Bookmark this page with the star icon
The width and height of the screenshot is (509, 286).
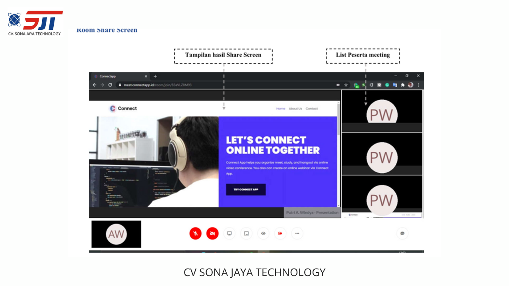346,85
